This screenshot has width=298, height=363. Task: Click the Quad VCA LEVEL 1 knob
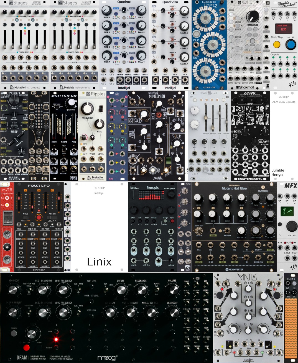pyautogui.click(x=184, y=11)
